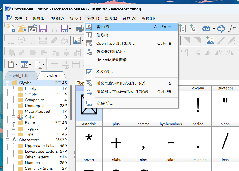The height and width of the screenshot is (171, 239).
Task: Select the lasso selection tool
Action: pos(22,40)
